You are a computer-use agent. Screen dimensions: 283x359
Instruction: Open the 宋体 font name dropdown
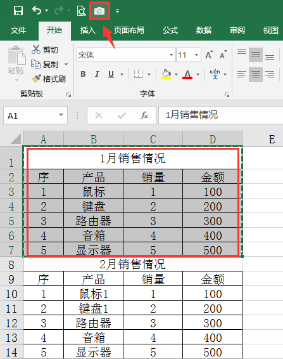tap(171, 55)
